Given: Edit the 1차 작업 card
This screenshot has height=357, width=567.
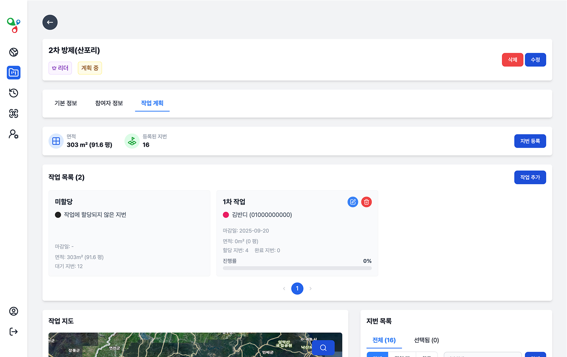Looking at the screenshot, I should coord(352,202).
